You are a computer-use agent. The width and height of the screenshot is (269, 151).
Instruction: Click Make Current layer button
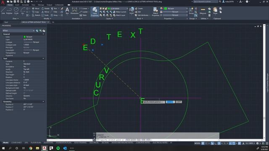click(x=119, y=12)
